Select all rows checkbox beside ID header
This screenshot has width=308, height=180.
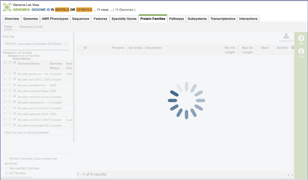click(x=80, y=48)
